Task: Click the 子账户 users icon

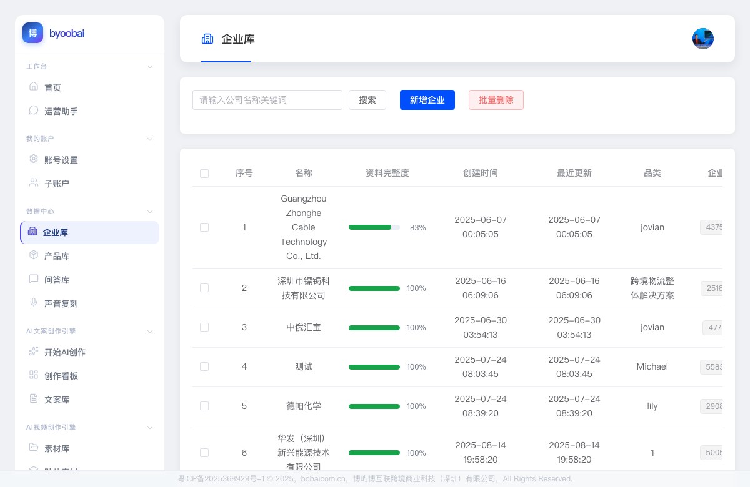Action: (x=34, y=183)
